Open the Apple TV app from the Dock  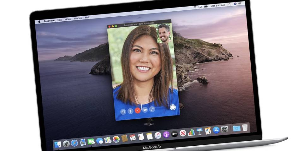pyautogui.click(x=175, y=134)
